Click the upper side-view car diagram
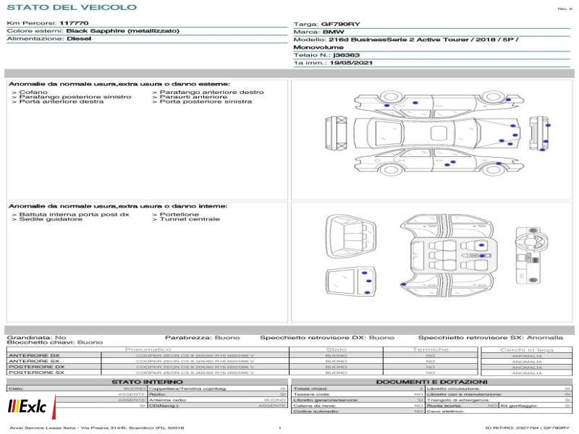The image size is (579, 434). pos(439,105)
